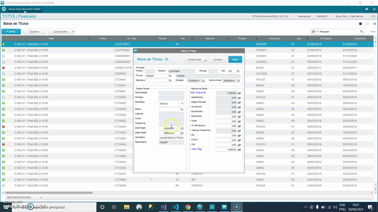Click money icon beside Valor Original R$

pos(239,93)
